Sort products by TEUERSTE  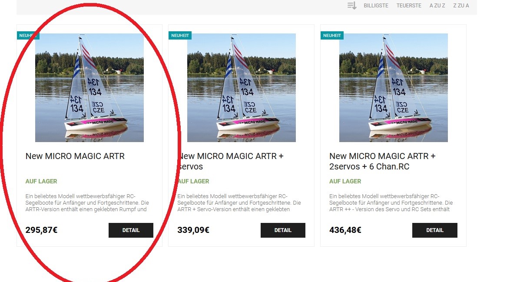408,5
